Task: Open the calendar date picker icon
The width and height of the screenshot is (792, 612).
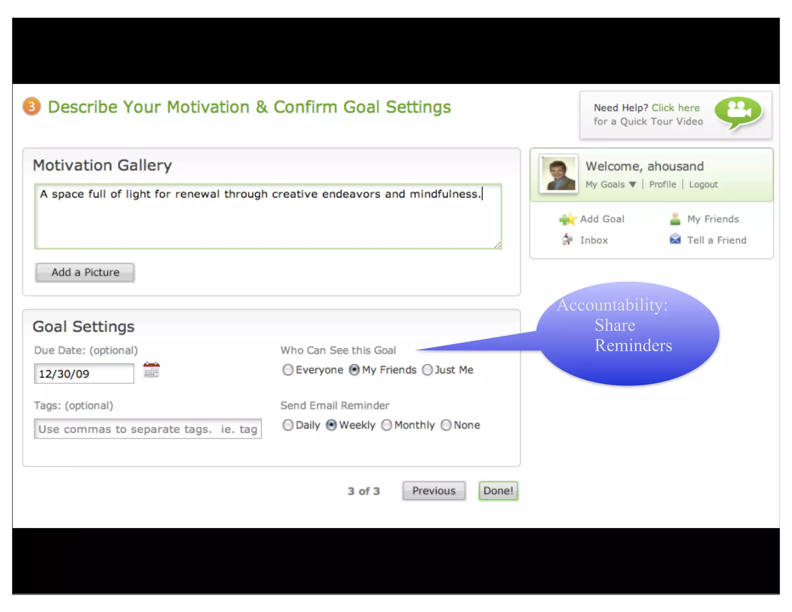Action: click(x=151, y=370)
